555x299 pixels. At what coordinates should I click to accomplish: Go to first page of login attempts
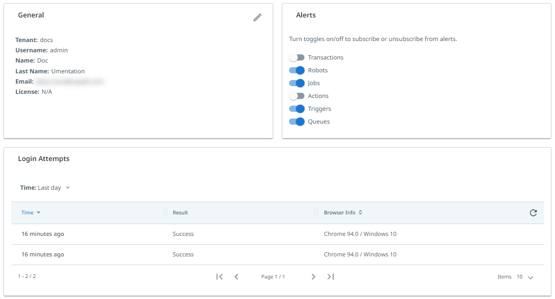click(219, 277)
